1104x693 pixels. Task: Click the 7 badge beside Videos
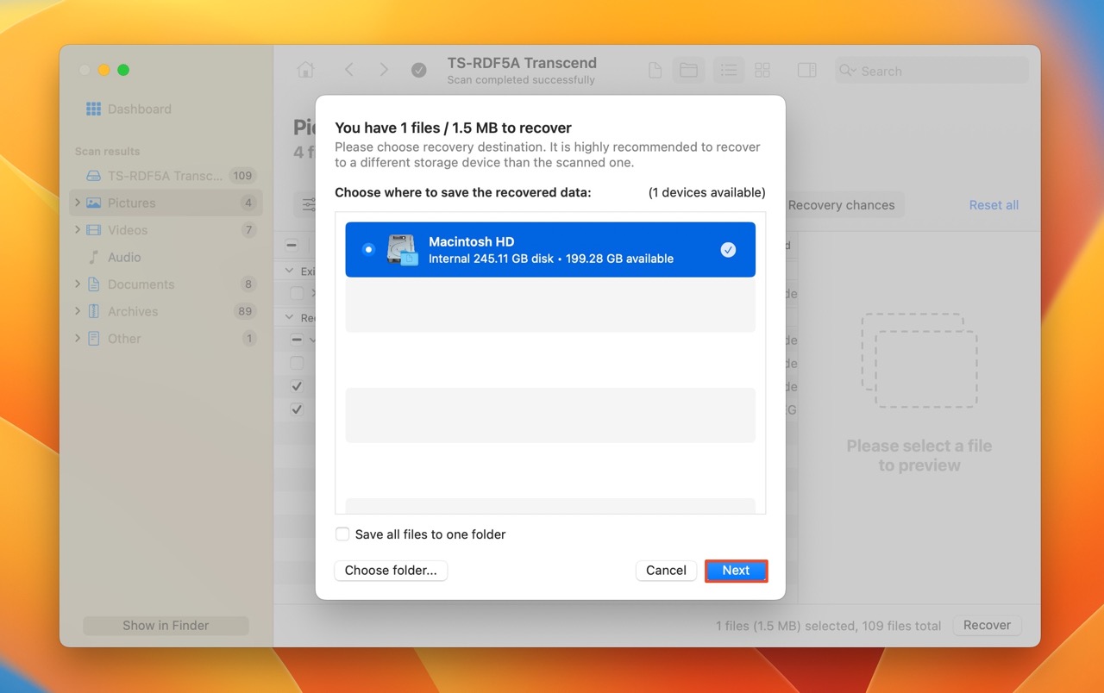248,230
